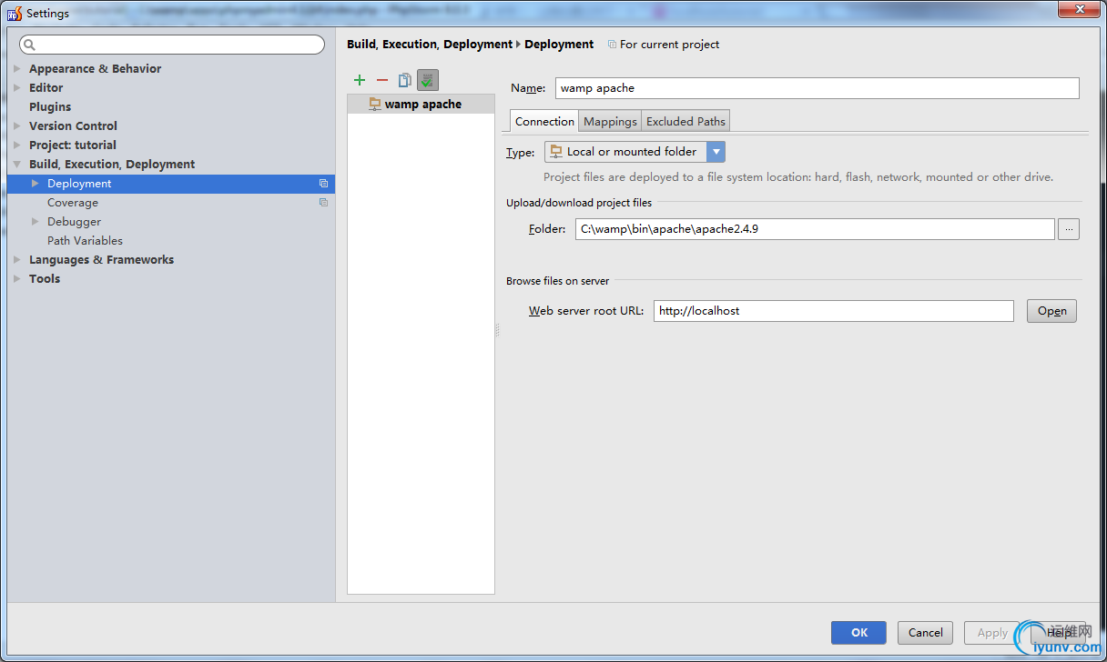This screenshot has height=662, width=1107.
Task: Click the Web server root URL field
Action: (833, 311)
